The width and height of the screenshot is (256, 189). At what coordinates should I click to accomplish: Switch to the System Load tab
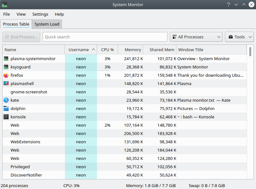click(47, 24)
